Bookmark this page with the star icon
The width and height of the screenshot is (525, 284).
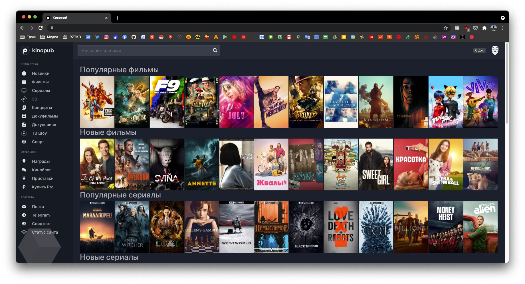coord(446,28)
